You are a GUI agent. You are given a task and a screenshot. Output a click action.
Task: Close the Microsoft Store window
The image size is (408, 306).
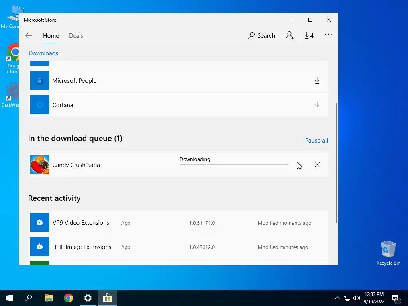click(x=329, y=20)
